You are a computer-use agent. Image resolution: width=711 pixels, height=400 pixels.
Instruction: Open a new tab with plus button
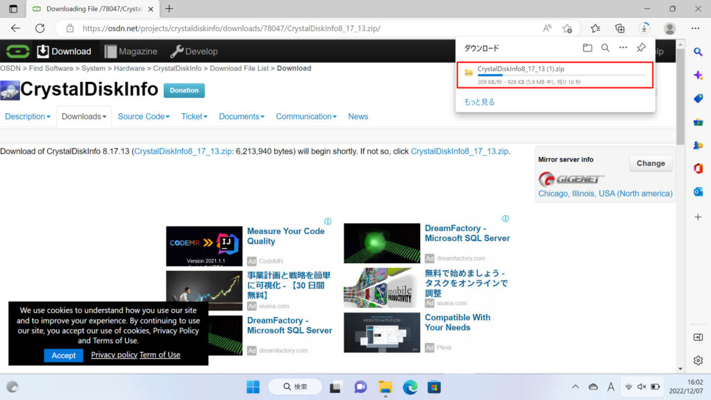(169, 8)
